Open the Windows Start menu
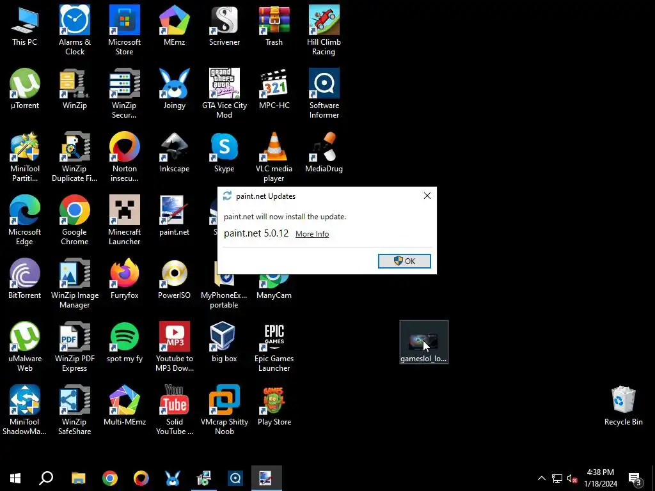The image size is (655, 491). coord(15,478)
